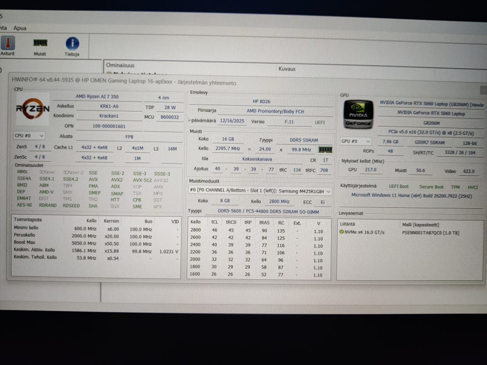Click the 128-bit bus width value
Image resolution: width=487 pixels, height=365 pixels.
click(x=469, y=143)
